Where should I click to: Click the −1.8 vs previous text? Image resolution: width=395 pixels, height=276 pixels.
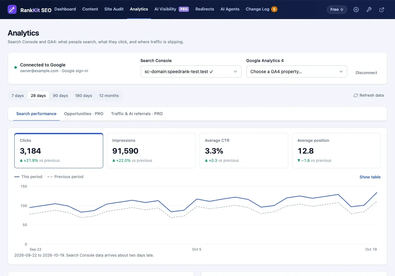pyautogui.click(x=314, y=161)
